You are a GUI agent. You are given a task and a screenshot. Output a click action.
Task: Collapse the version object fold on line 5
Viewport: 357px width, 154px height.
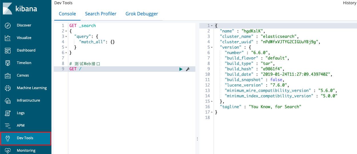[212, 47]
